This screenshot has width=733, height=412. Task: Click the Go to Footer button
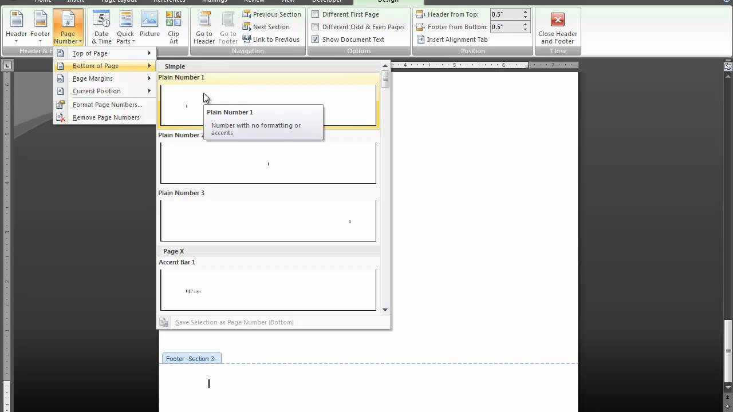[228, 27]
